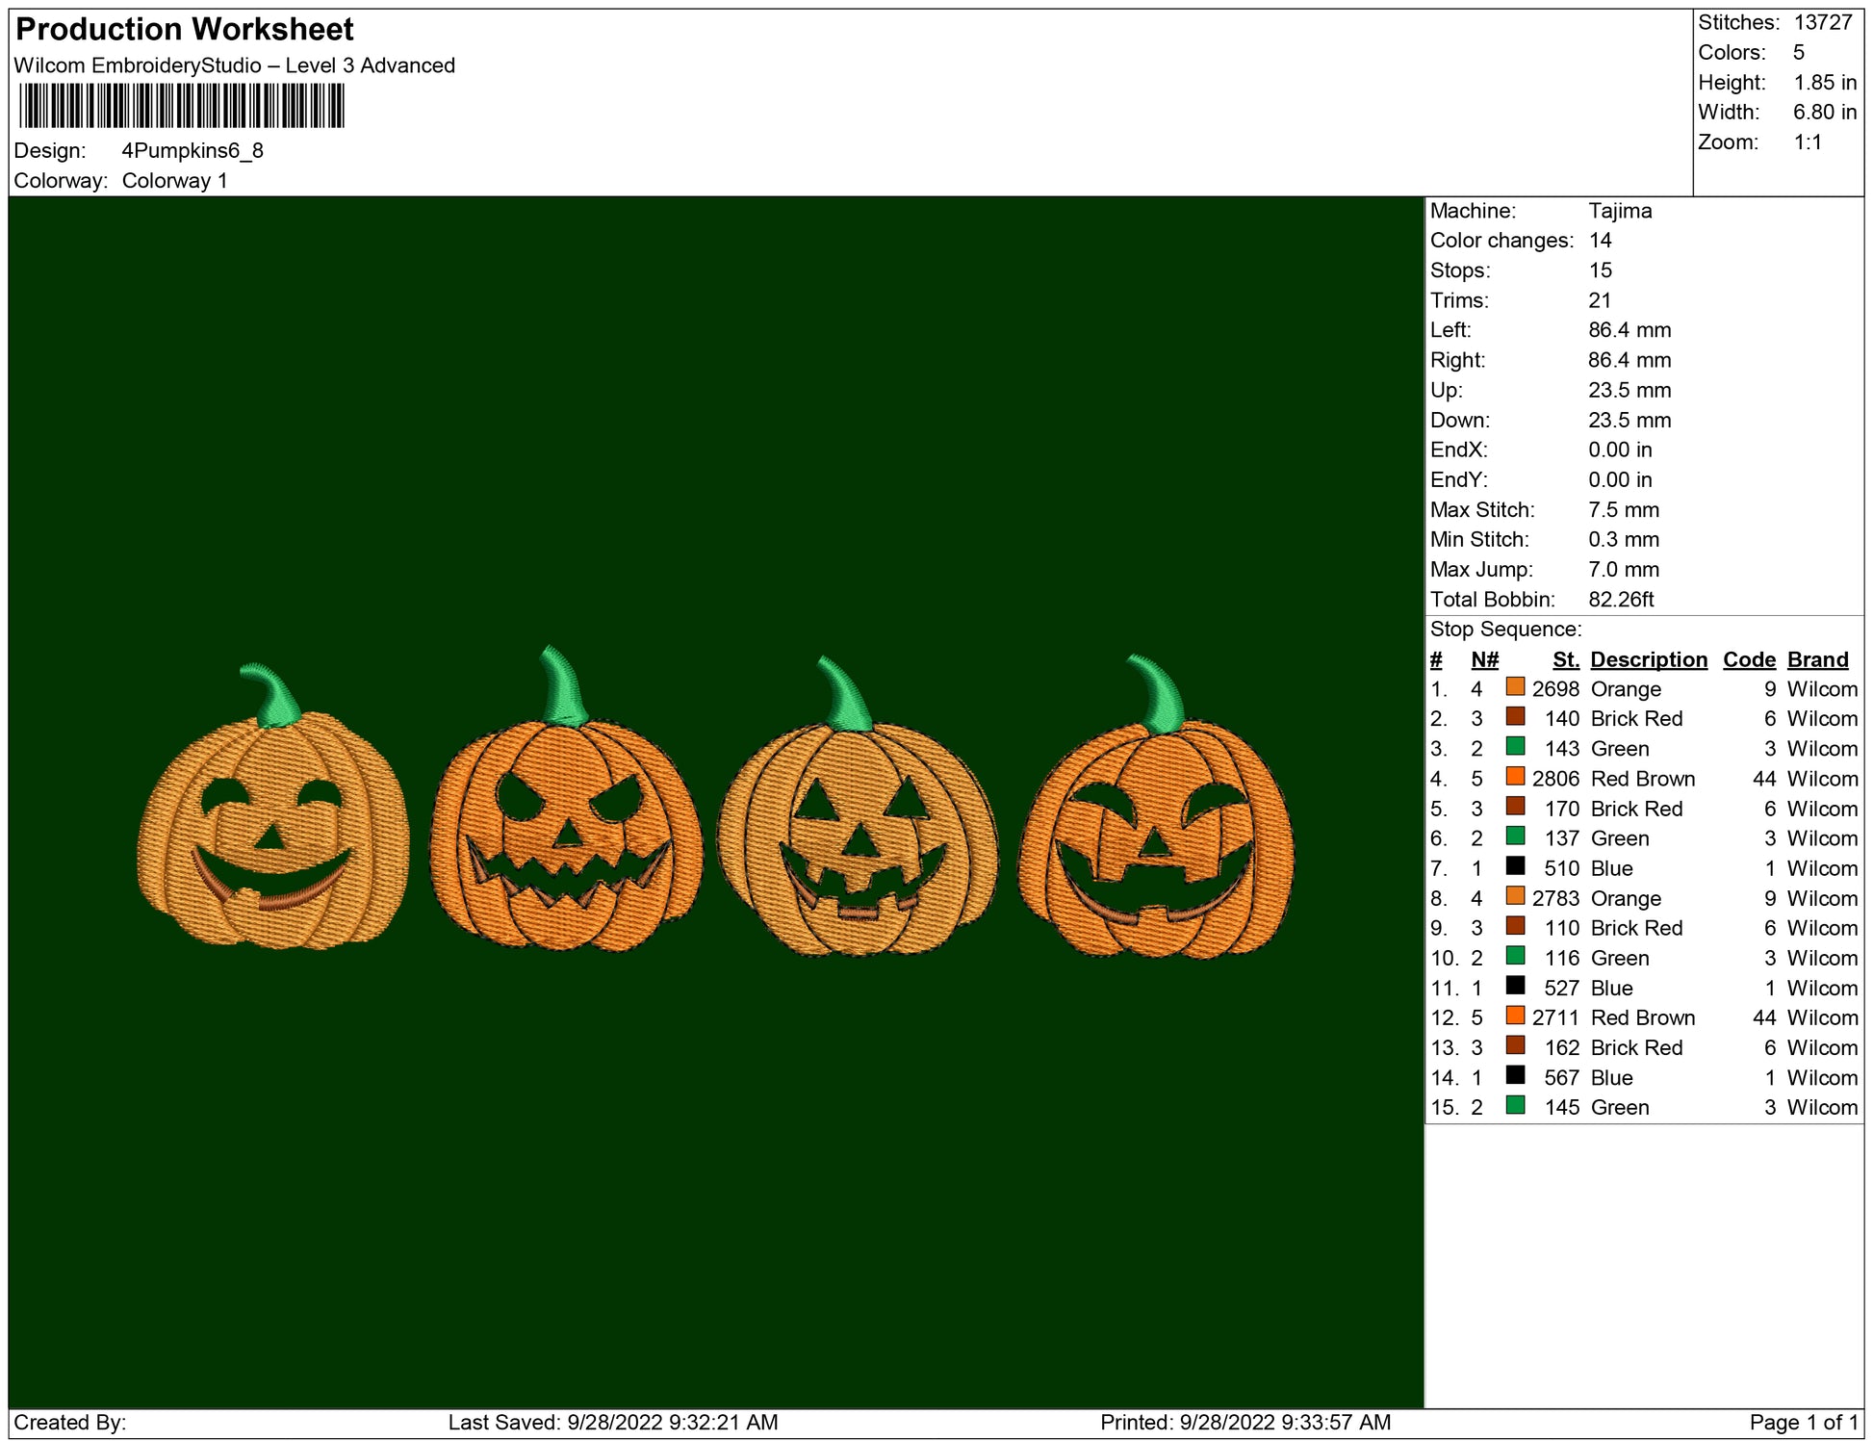This screenshot has height=1441, width=1873.
Task: Click the design name 4Pumpkins6_8
Action: [x=192, y=151]
